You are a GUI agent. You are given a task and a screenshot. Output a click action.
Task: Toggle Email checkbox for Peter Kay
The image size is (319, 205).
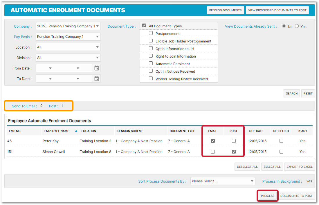[x=213, y=141]
